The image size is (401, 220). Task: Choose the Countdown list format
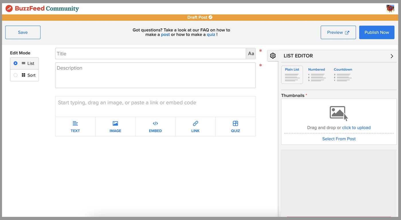coord(343,75)
